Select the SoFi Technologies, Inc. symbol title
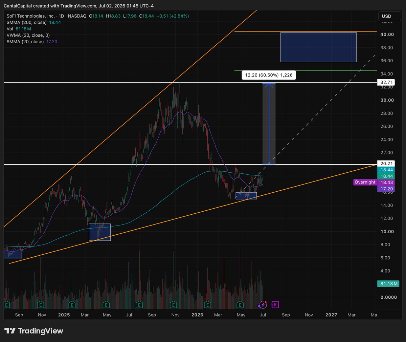 coord(30,16)
